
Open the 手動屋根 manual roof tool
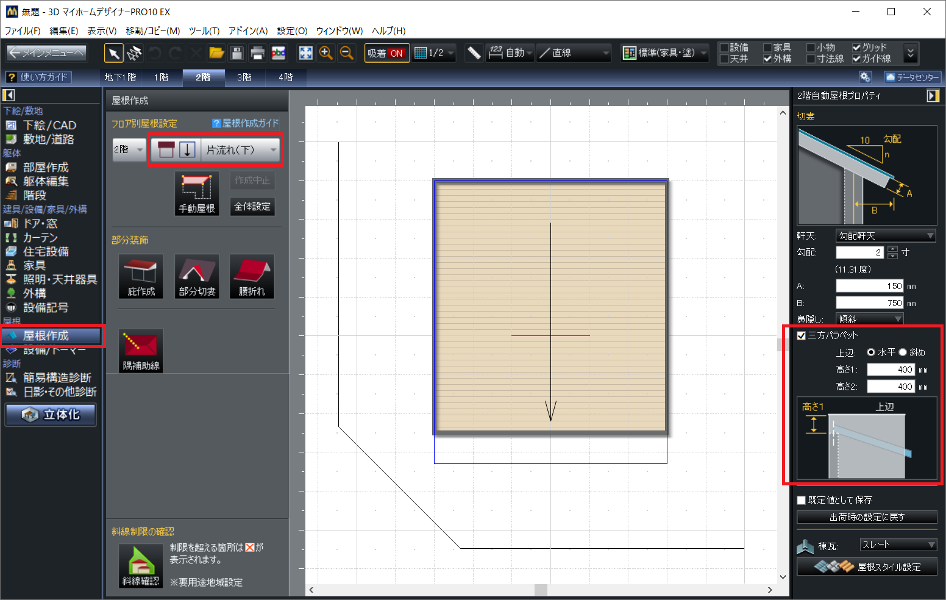pyautogui.click(x=196, y=193)
